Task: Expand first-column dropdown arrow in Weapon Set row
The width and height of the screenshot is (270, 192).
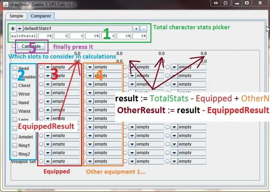Action: pyautogui.click(x=48, y=161)
